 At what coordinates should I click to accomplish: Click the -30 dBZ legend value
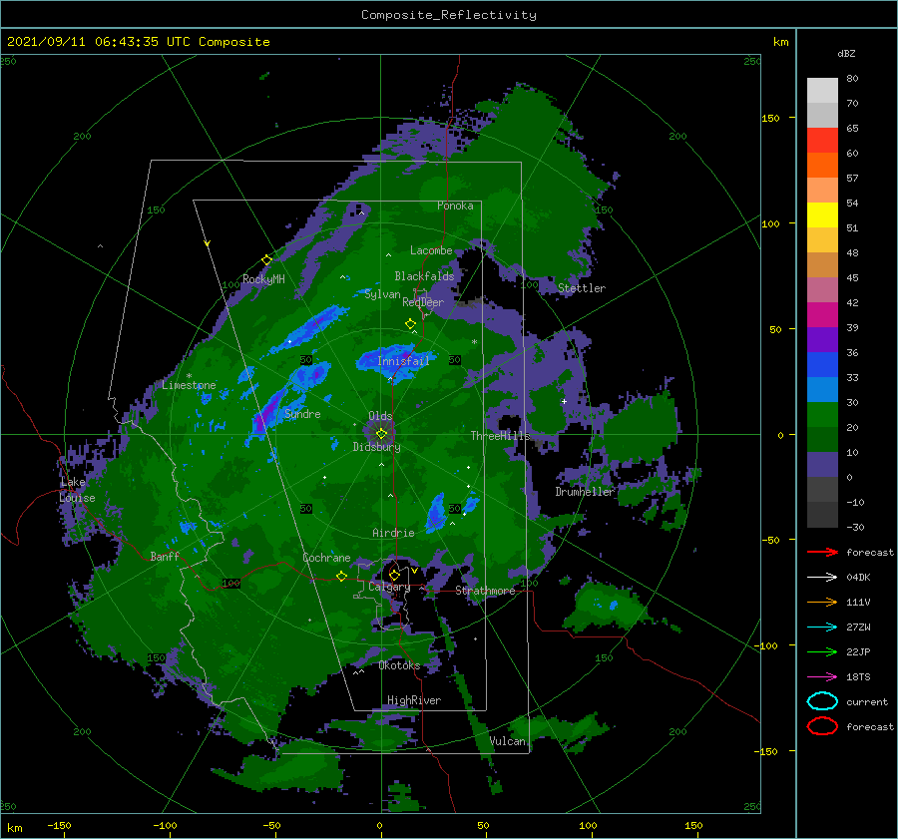[855, 527]
